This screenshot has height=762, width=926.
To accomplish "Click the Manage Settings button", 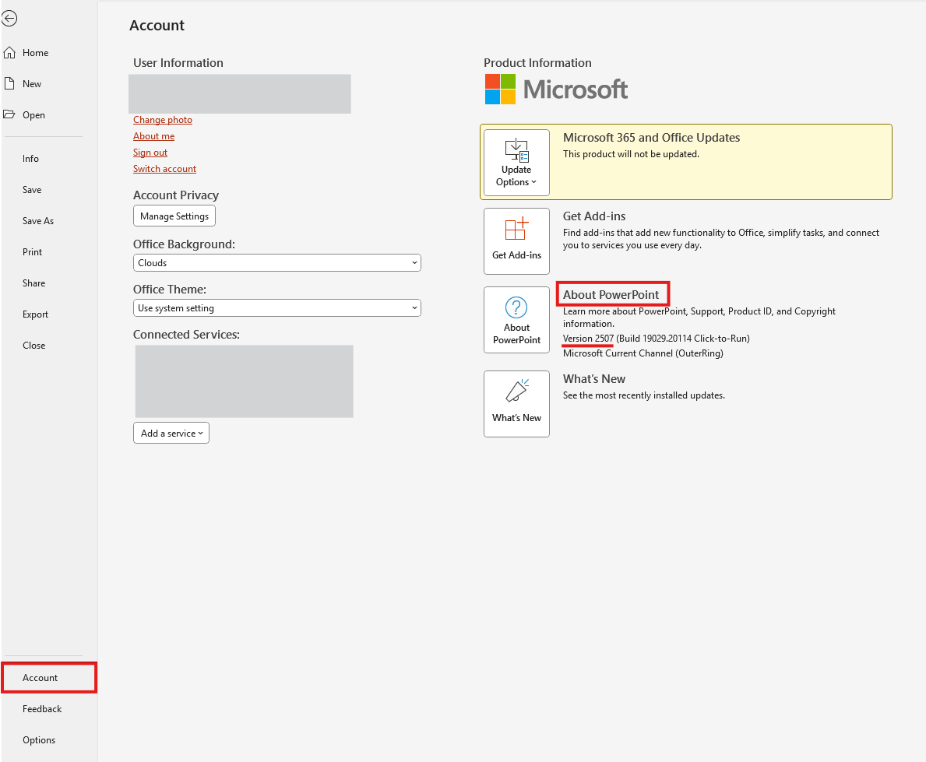I will tap(174, 216).
